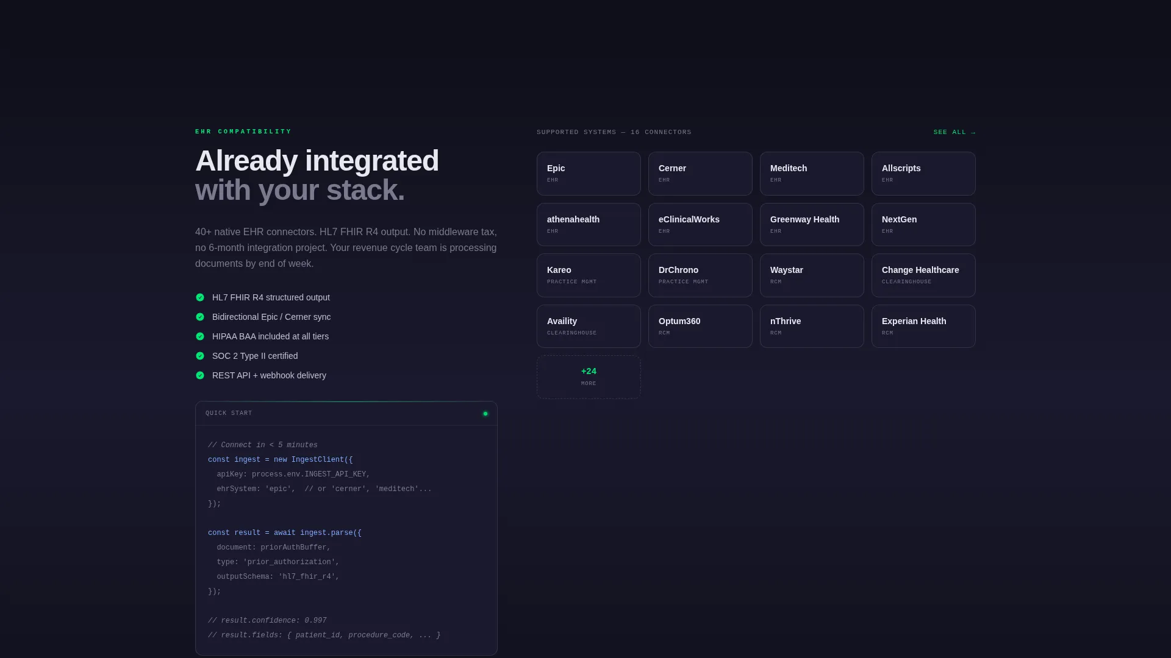1171x658 pixels.
Task: Click the 'Bidirectional Epic / Cerner sync' text
Action: tap(271, 317)
